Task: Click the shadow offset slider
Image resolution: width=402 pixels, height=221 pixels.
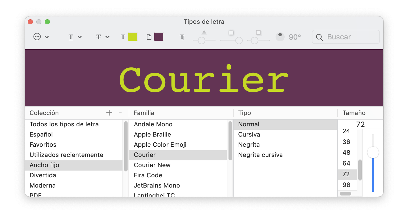Action: click(x=258, y=40)
